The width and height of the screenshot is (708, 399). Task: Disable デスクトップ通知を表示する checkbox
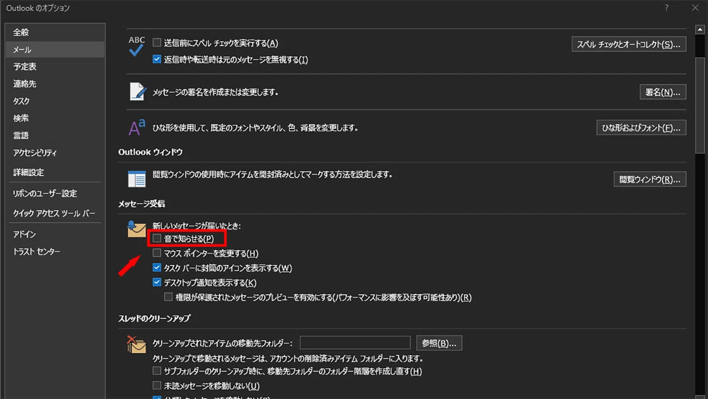(x=157, y=283)
